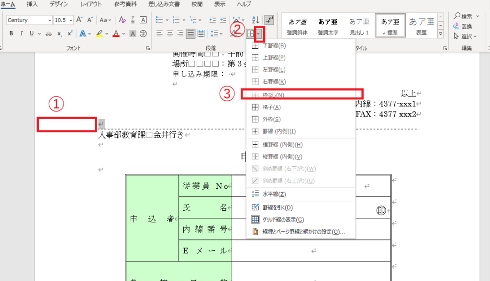This screenshot has width=490, height=281.
Task: Sort the selected text
Action: 256,20
